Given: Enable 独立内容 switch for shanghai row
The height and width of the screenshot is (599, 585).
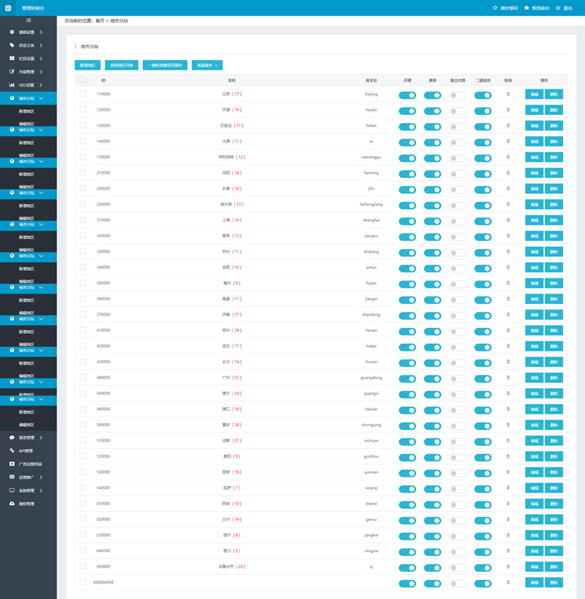Looking at the screenshot, I should (x=458, y=221).
